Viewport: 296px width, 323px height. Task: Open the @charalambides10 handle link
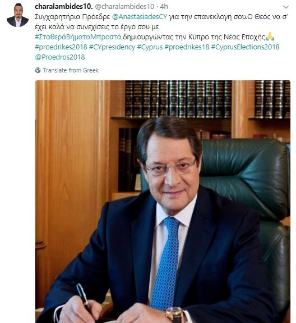coord(124,7)
